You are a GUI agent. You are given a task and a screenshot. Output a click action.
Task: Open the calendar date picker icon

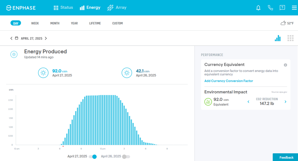pos(17,38)
